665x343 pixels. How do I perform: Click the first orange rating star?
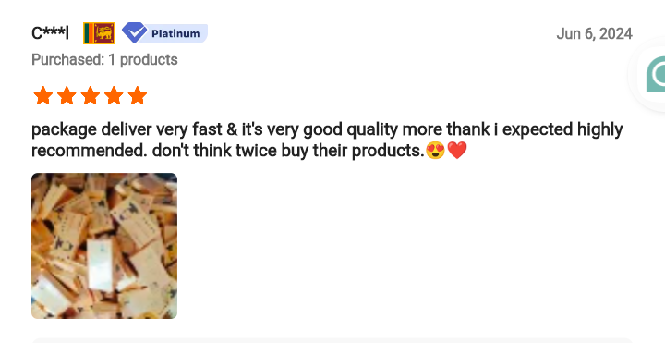pyautogui.click(x=43, y=95)
